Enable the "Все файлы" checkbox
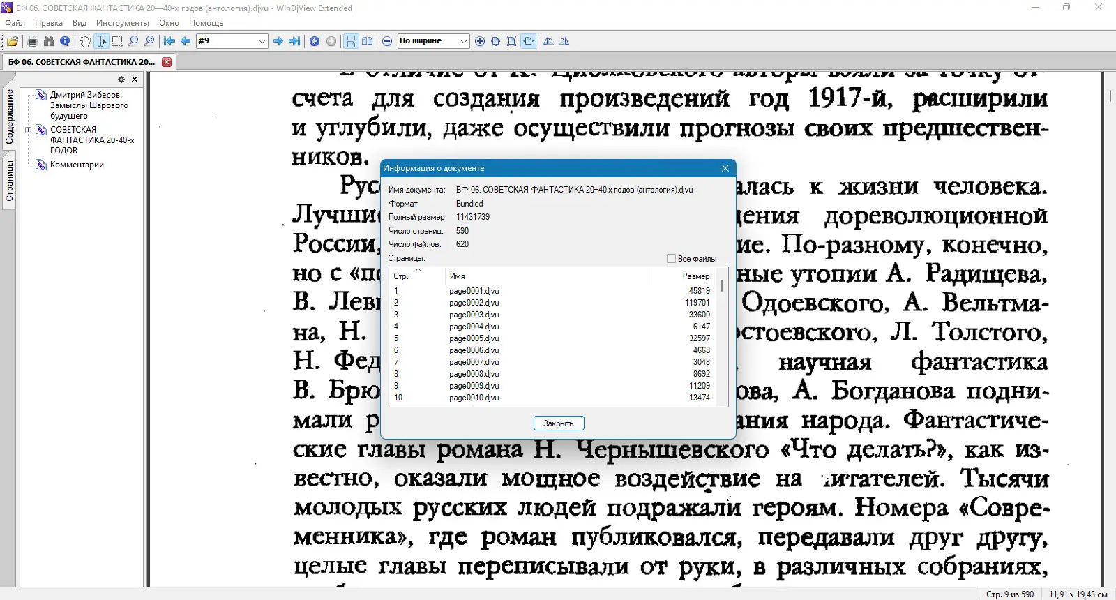Viewport: 1116px width, 600px height. [x=671, y=259]
